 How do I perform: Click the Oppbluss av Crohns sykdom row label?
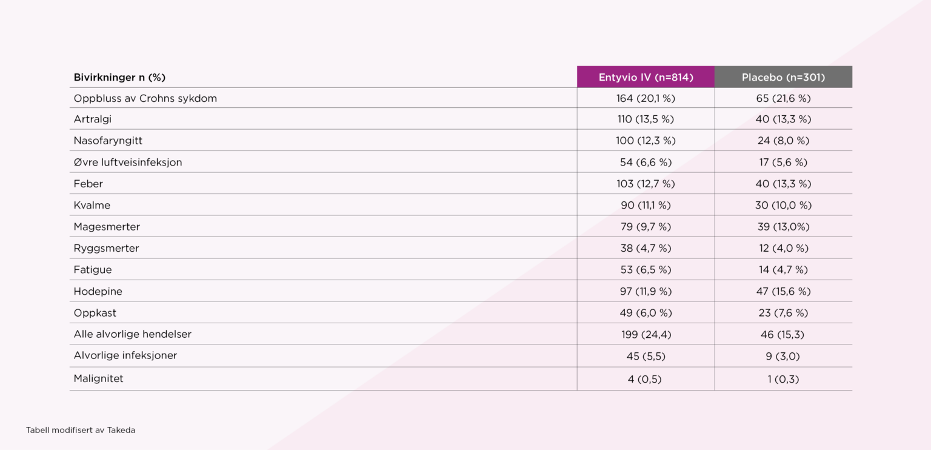tap(145, 98)
